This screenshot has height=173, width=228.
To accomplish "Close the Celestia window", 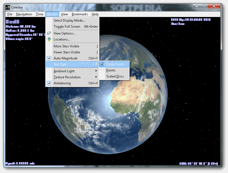I will (214, 6).
